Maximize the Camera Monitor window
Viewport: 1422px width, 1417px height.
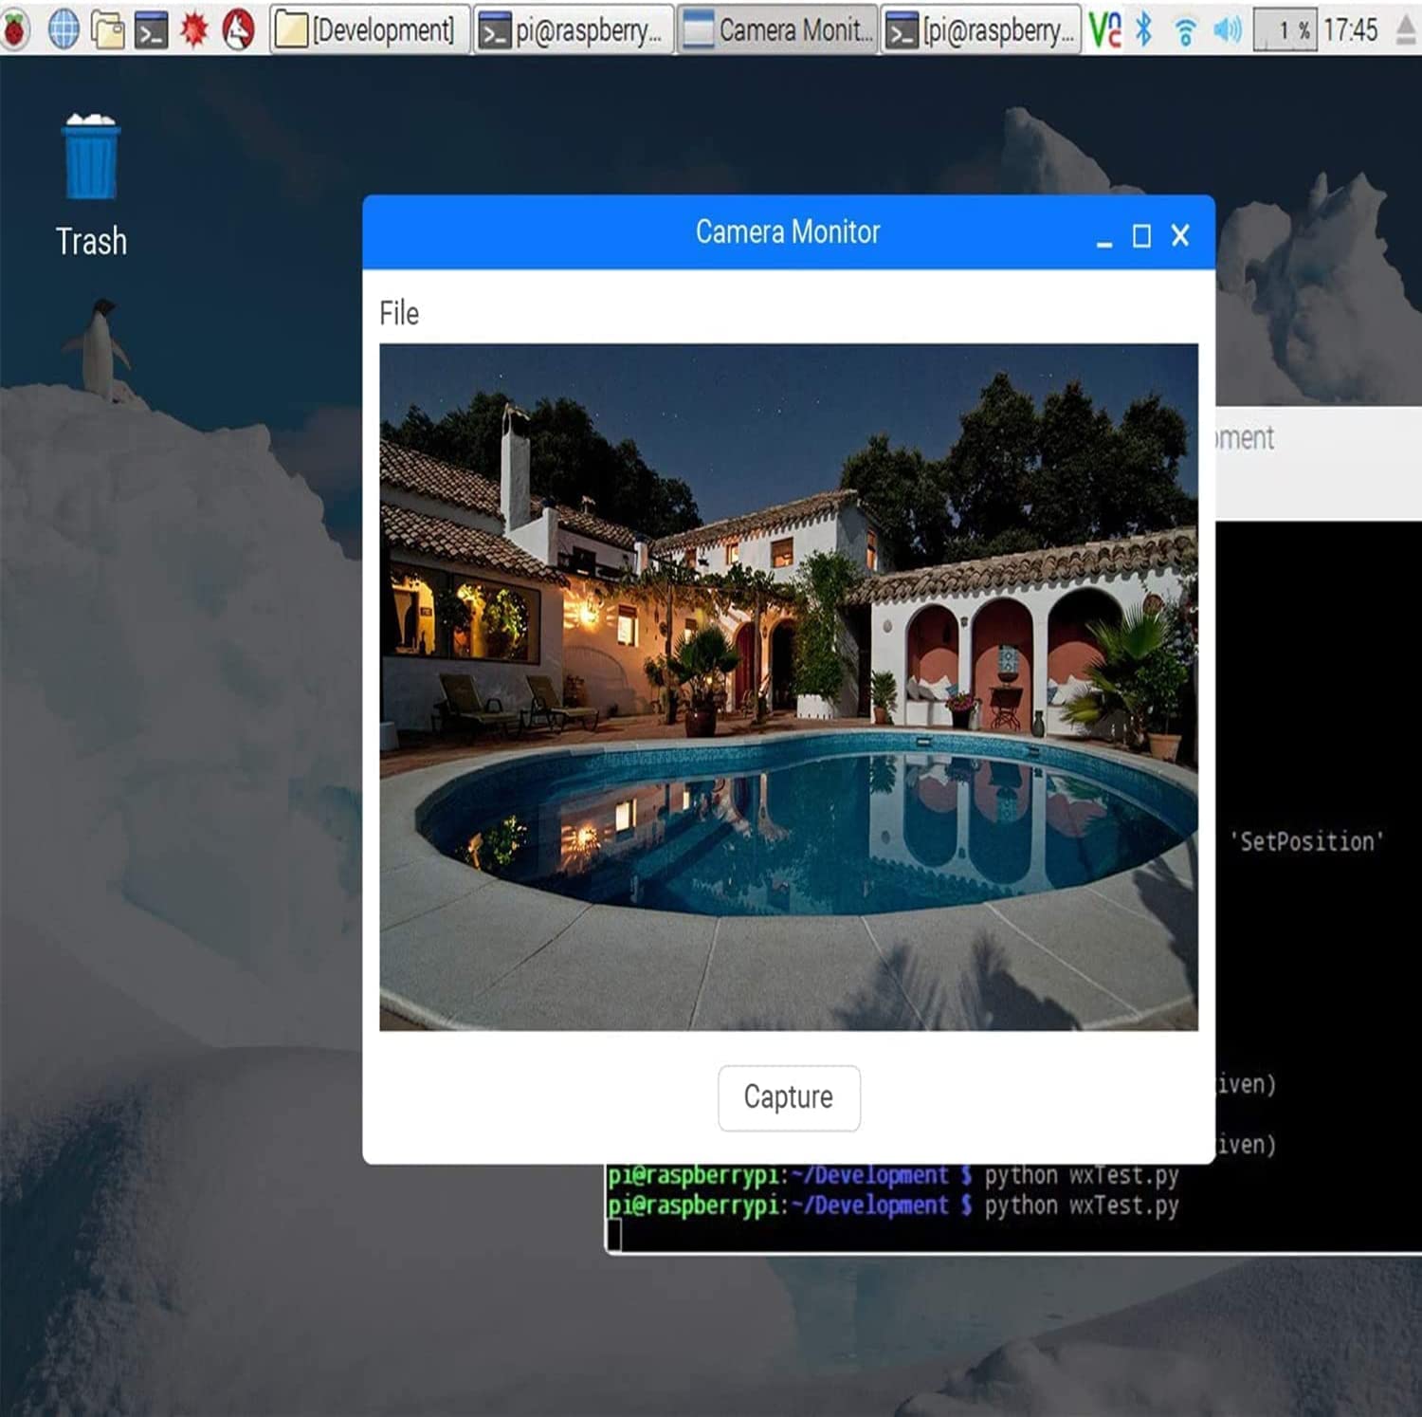click(x=1141, y=235)
